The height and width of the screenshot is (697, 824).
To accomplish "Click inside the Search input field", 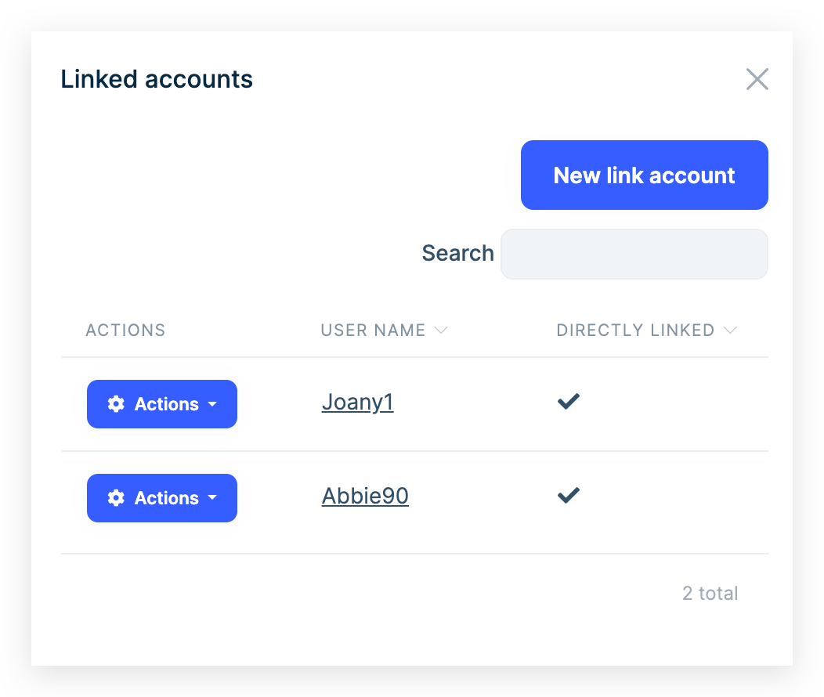I will pos(634,254).
